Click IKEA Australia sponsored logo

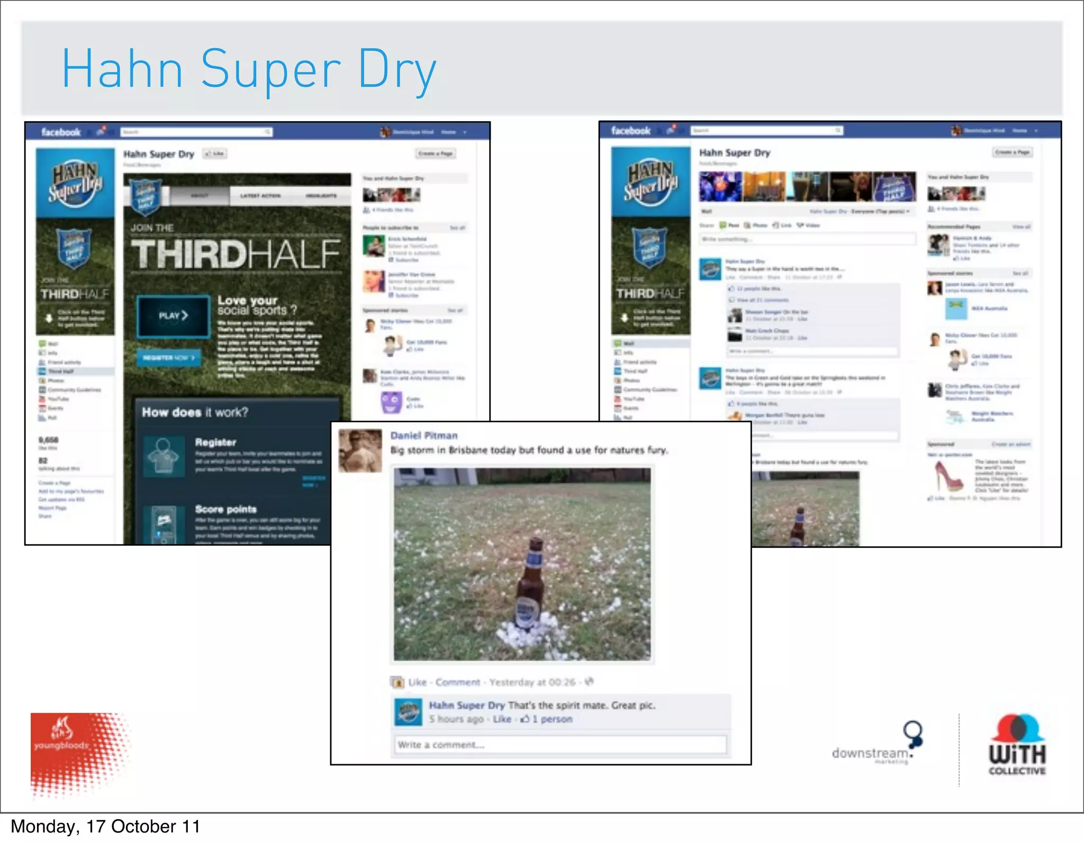click(x=956, y=309)
